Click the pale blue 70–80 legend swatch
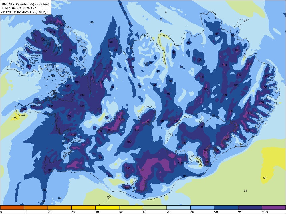Viewport: 286px width, 214px height. (x=179, y=208)
